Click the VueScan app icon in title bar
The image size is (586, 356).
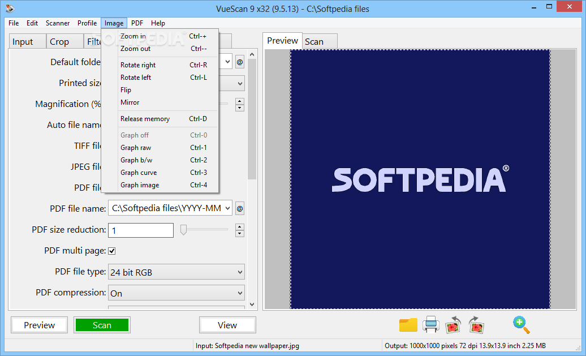10,7
